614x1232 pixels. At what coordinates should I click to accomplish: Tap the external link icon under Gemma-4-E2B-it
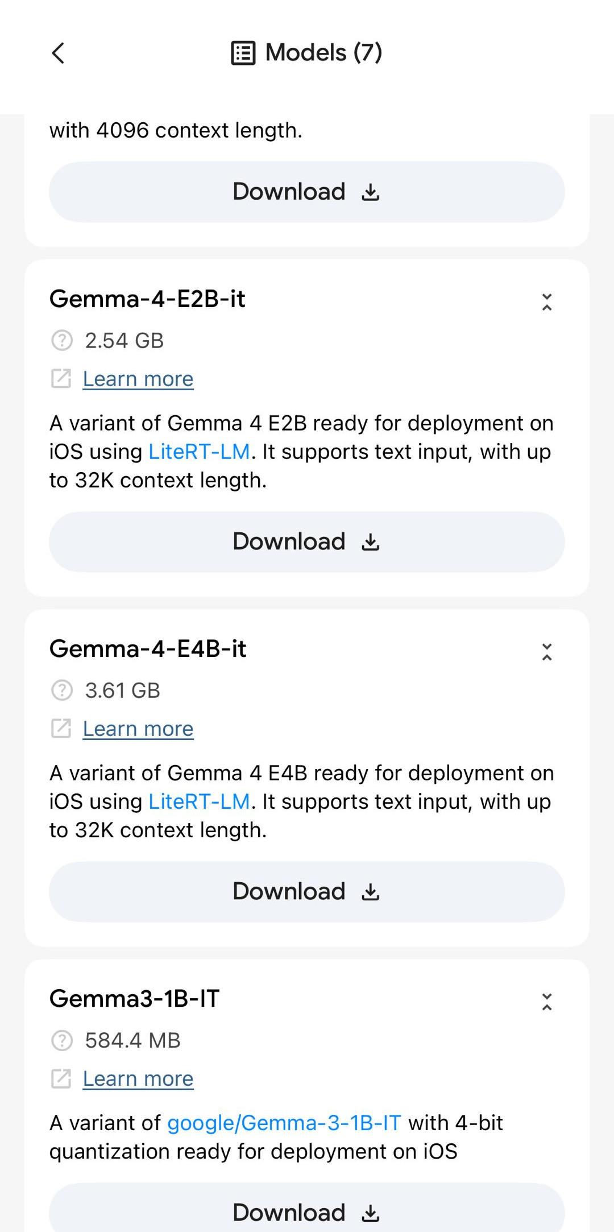61,379
